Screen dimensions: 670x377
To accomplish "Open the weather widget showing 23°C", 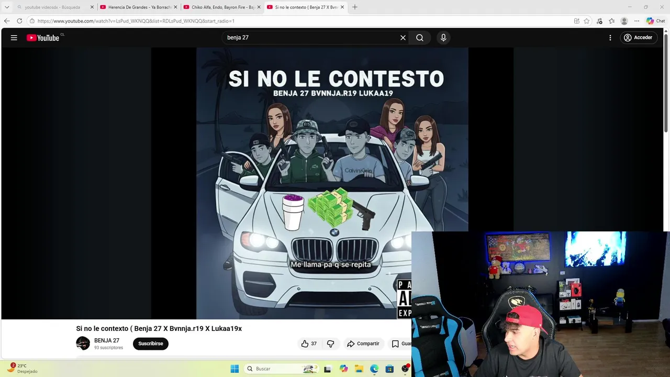I will click(x=22, y=369).
